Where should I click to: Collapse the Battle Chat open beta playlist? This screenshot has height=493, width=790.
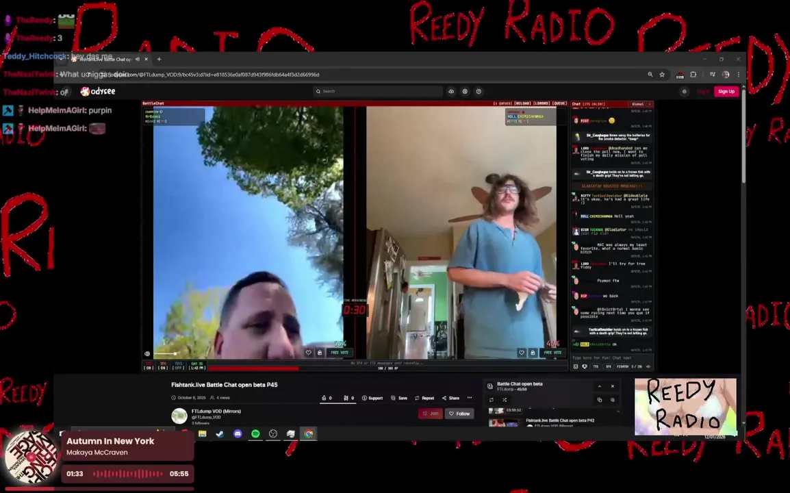pos(600,386)
